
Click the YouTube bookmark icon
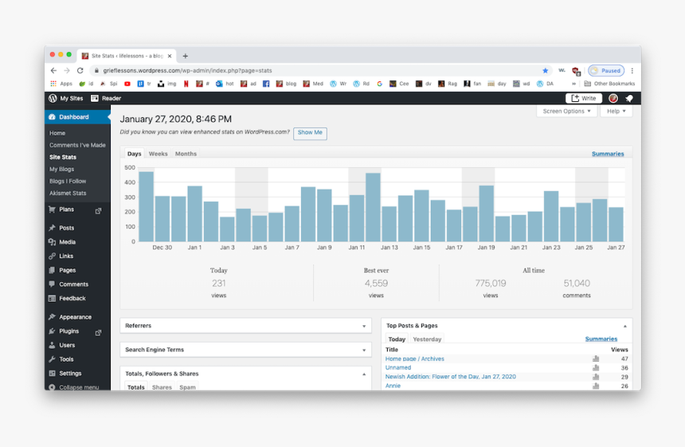(127, 84)
